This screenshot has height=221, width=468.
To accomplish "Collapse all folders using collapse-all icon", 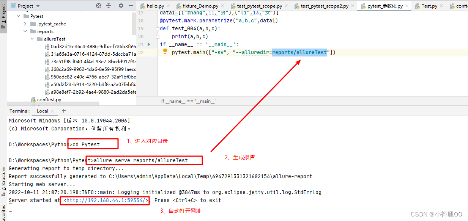I will point(109,6).
